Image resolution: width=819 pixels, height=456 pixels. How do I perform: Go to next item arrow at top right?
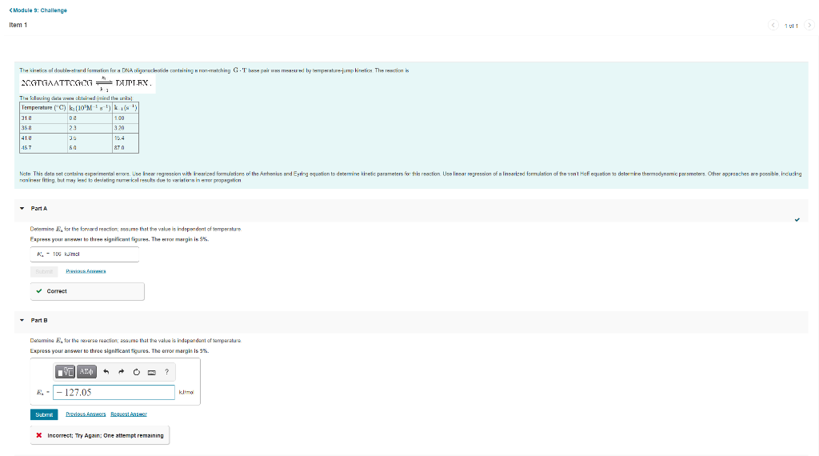(809, 25)
